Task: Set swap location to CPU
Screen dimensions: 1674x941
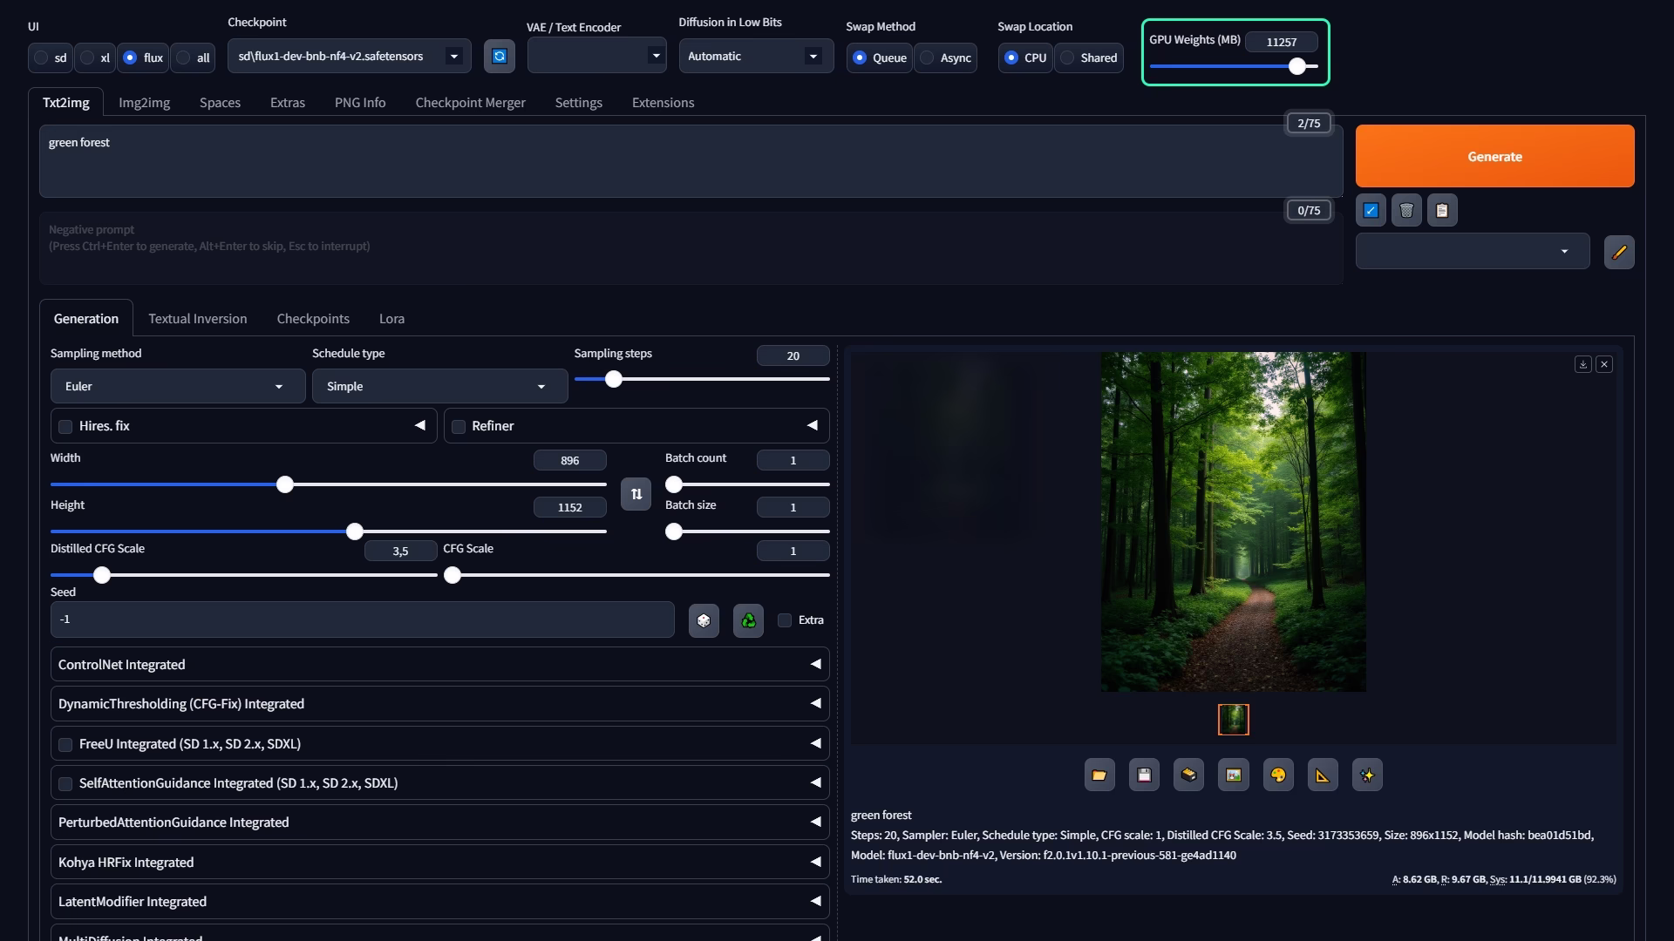Action: click(x=1025, y=58)
